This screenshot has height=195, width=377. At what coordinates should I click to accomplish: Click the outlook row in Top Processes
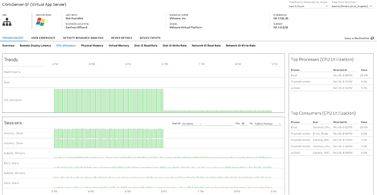[331, 88]
